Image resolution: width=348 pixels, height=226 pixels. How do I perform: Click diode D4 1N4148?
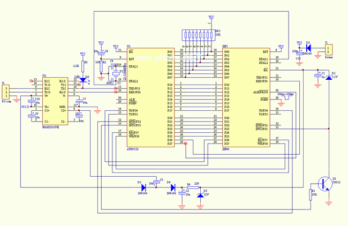(172, 186)
